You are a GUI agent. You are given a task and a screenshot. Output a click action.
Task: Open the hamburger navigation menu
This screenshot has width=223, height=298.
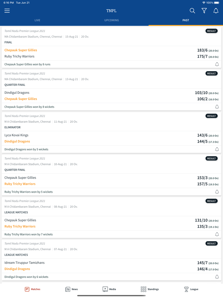[7, 11]
